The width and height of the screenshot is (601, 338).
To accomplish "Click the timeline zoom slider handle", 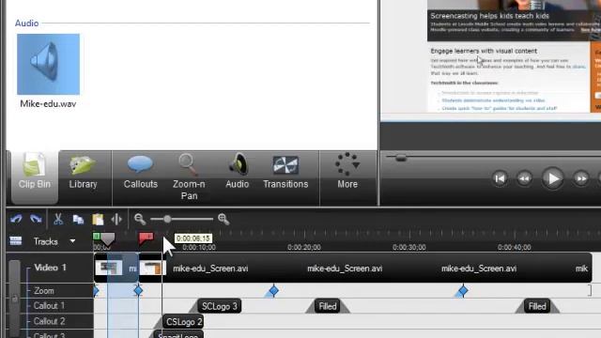I will 167,219.
